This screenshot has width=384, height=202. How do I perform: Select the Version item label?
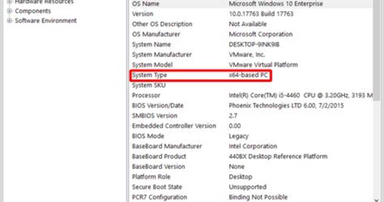tap(143, 14)
